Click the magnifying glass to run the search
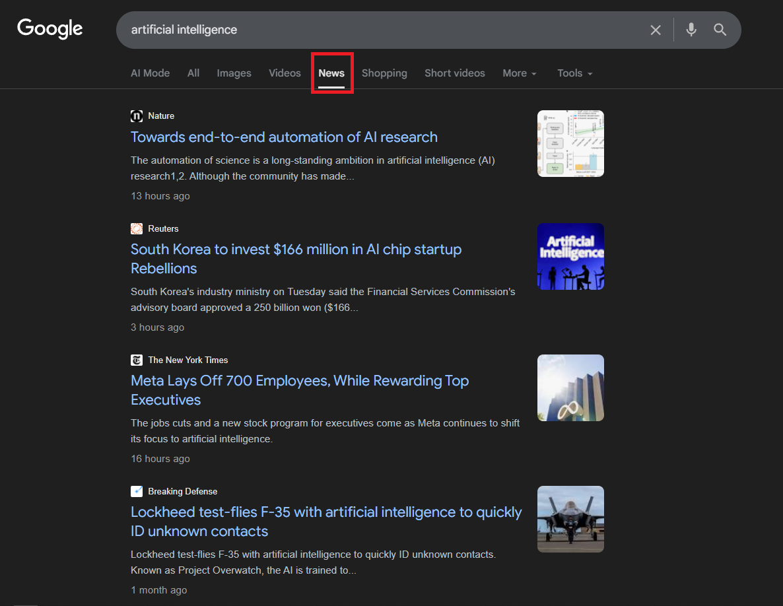Image resolution: width=783 pixels, height=606 pixels. [x=720, y=30]
